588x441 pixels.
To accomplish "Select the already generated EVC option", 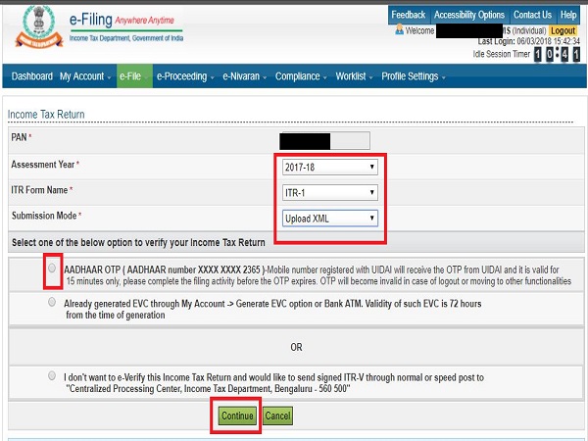I will [x=52, y=303].
